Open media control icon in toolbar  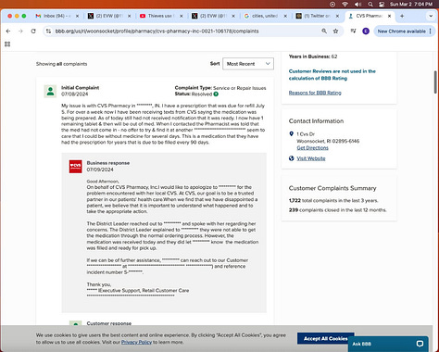click(353, 31)
